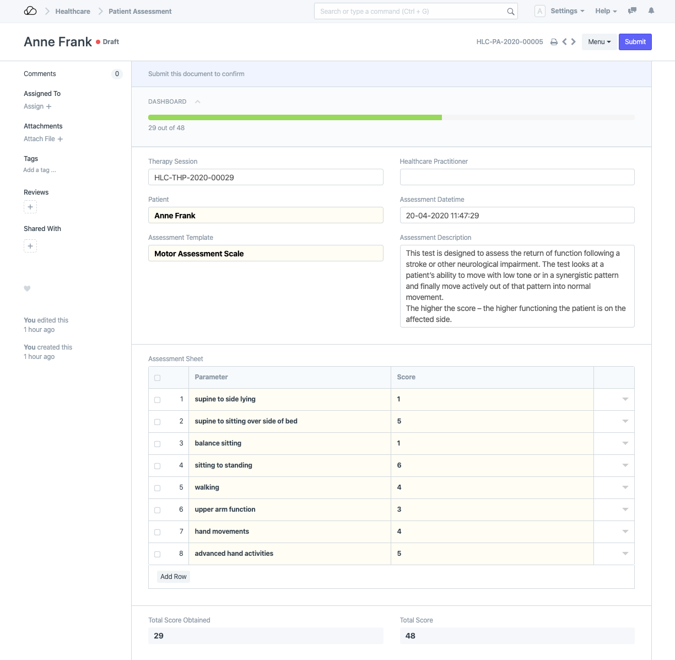Check the row for walking
Screen dimensions: 675x660
coord(157,487)
